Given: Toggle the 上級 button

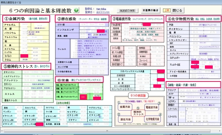Looking at the screenshot, I should point(167,10).
